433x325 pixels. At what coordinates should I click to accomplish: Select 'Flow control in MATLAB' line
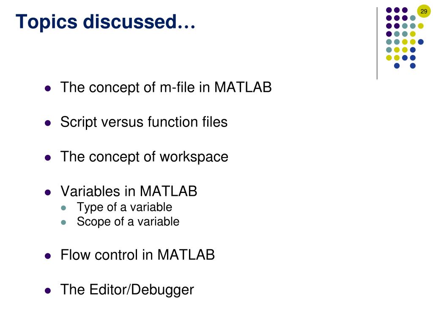[x=137, y=255]
